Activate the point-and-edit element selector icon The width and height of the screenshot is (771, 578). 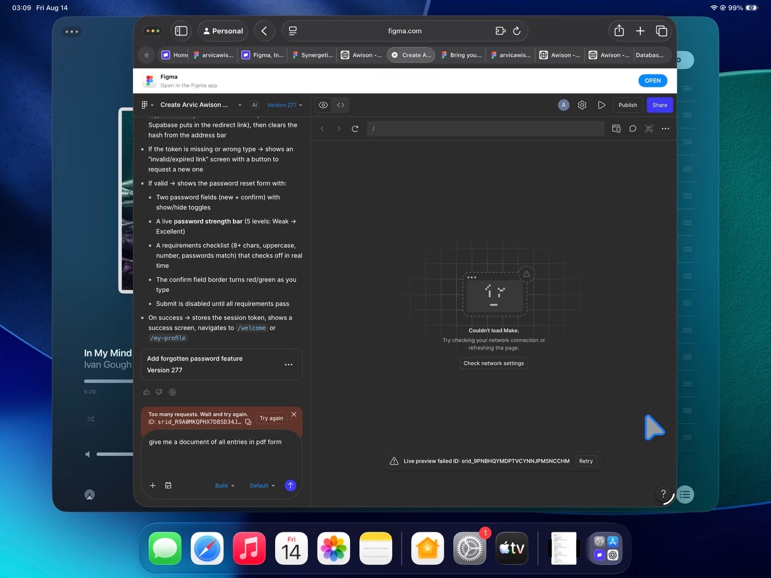[649, 129]
